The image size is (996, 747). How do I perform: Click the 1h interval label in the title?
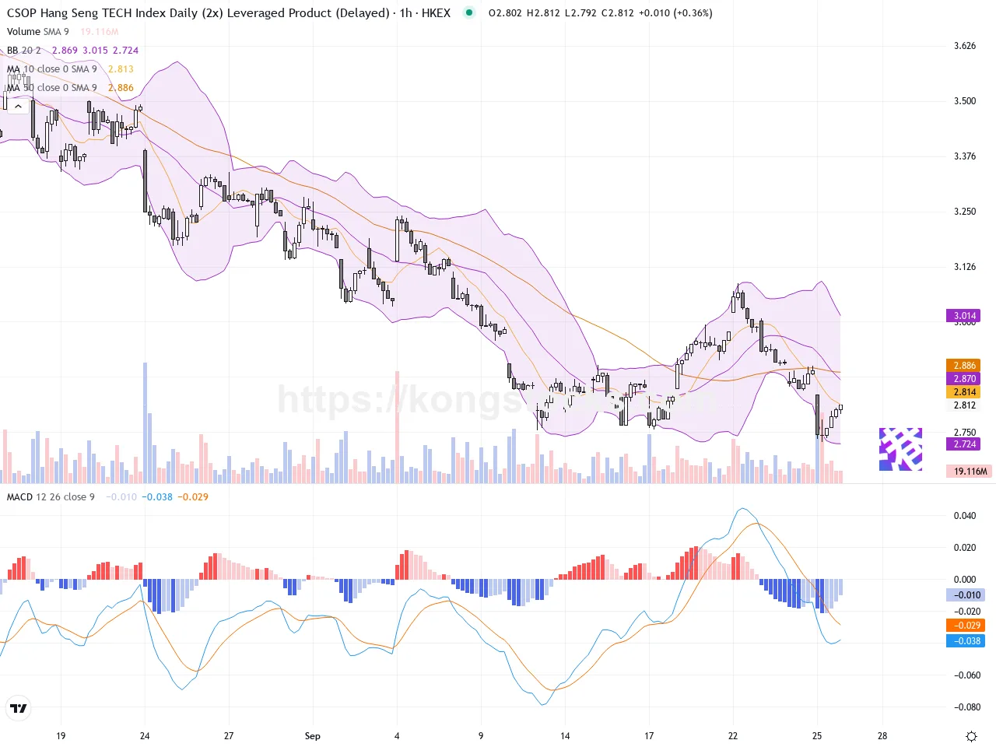[x=406, y=12]
